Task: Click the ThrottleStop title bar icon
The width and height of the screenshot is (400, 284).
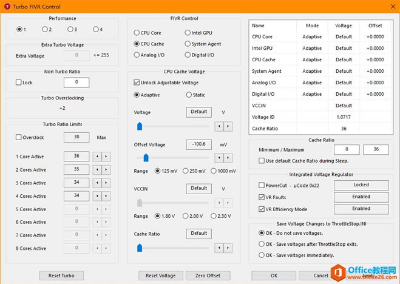Action: tap(7, 7)
